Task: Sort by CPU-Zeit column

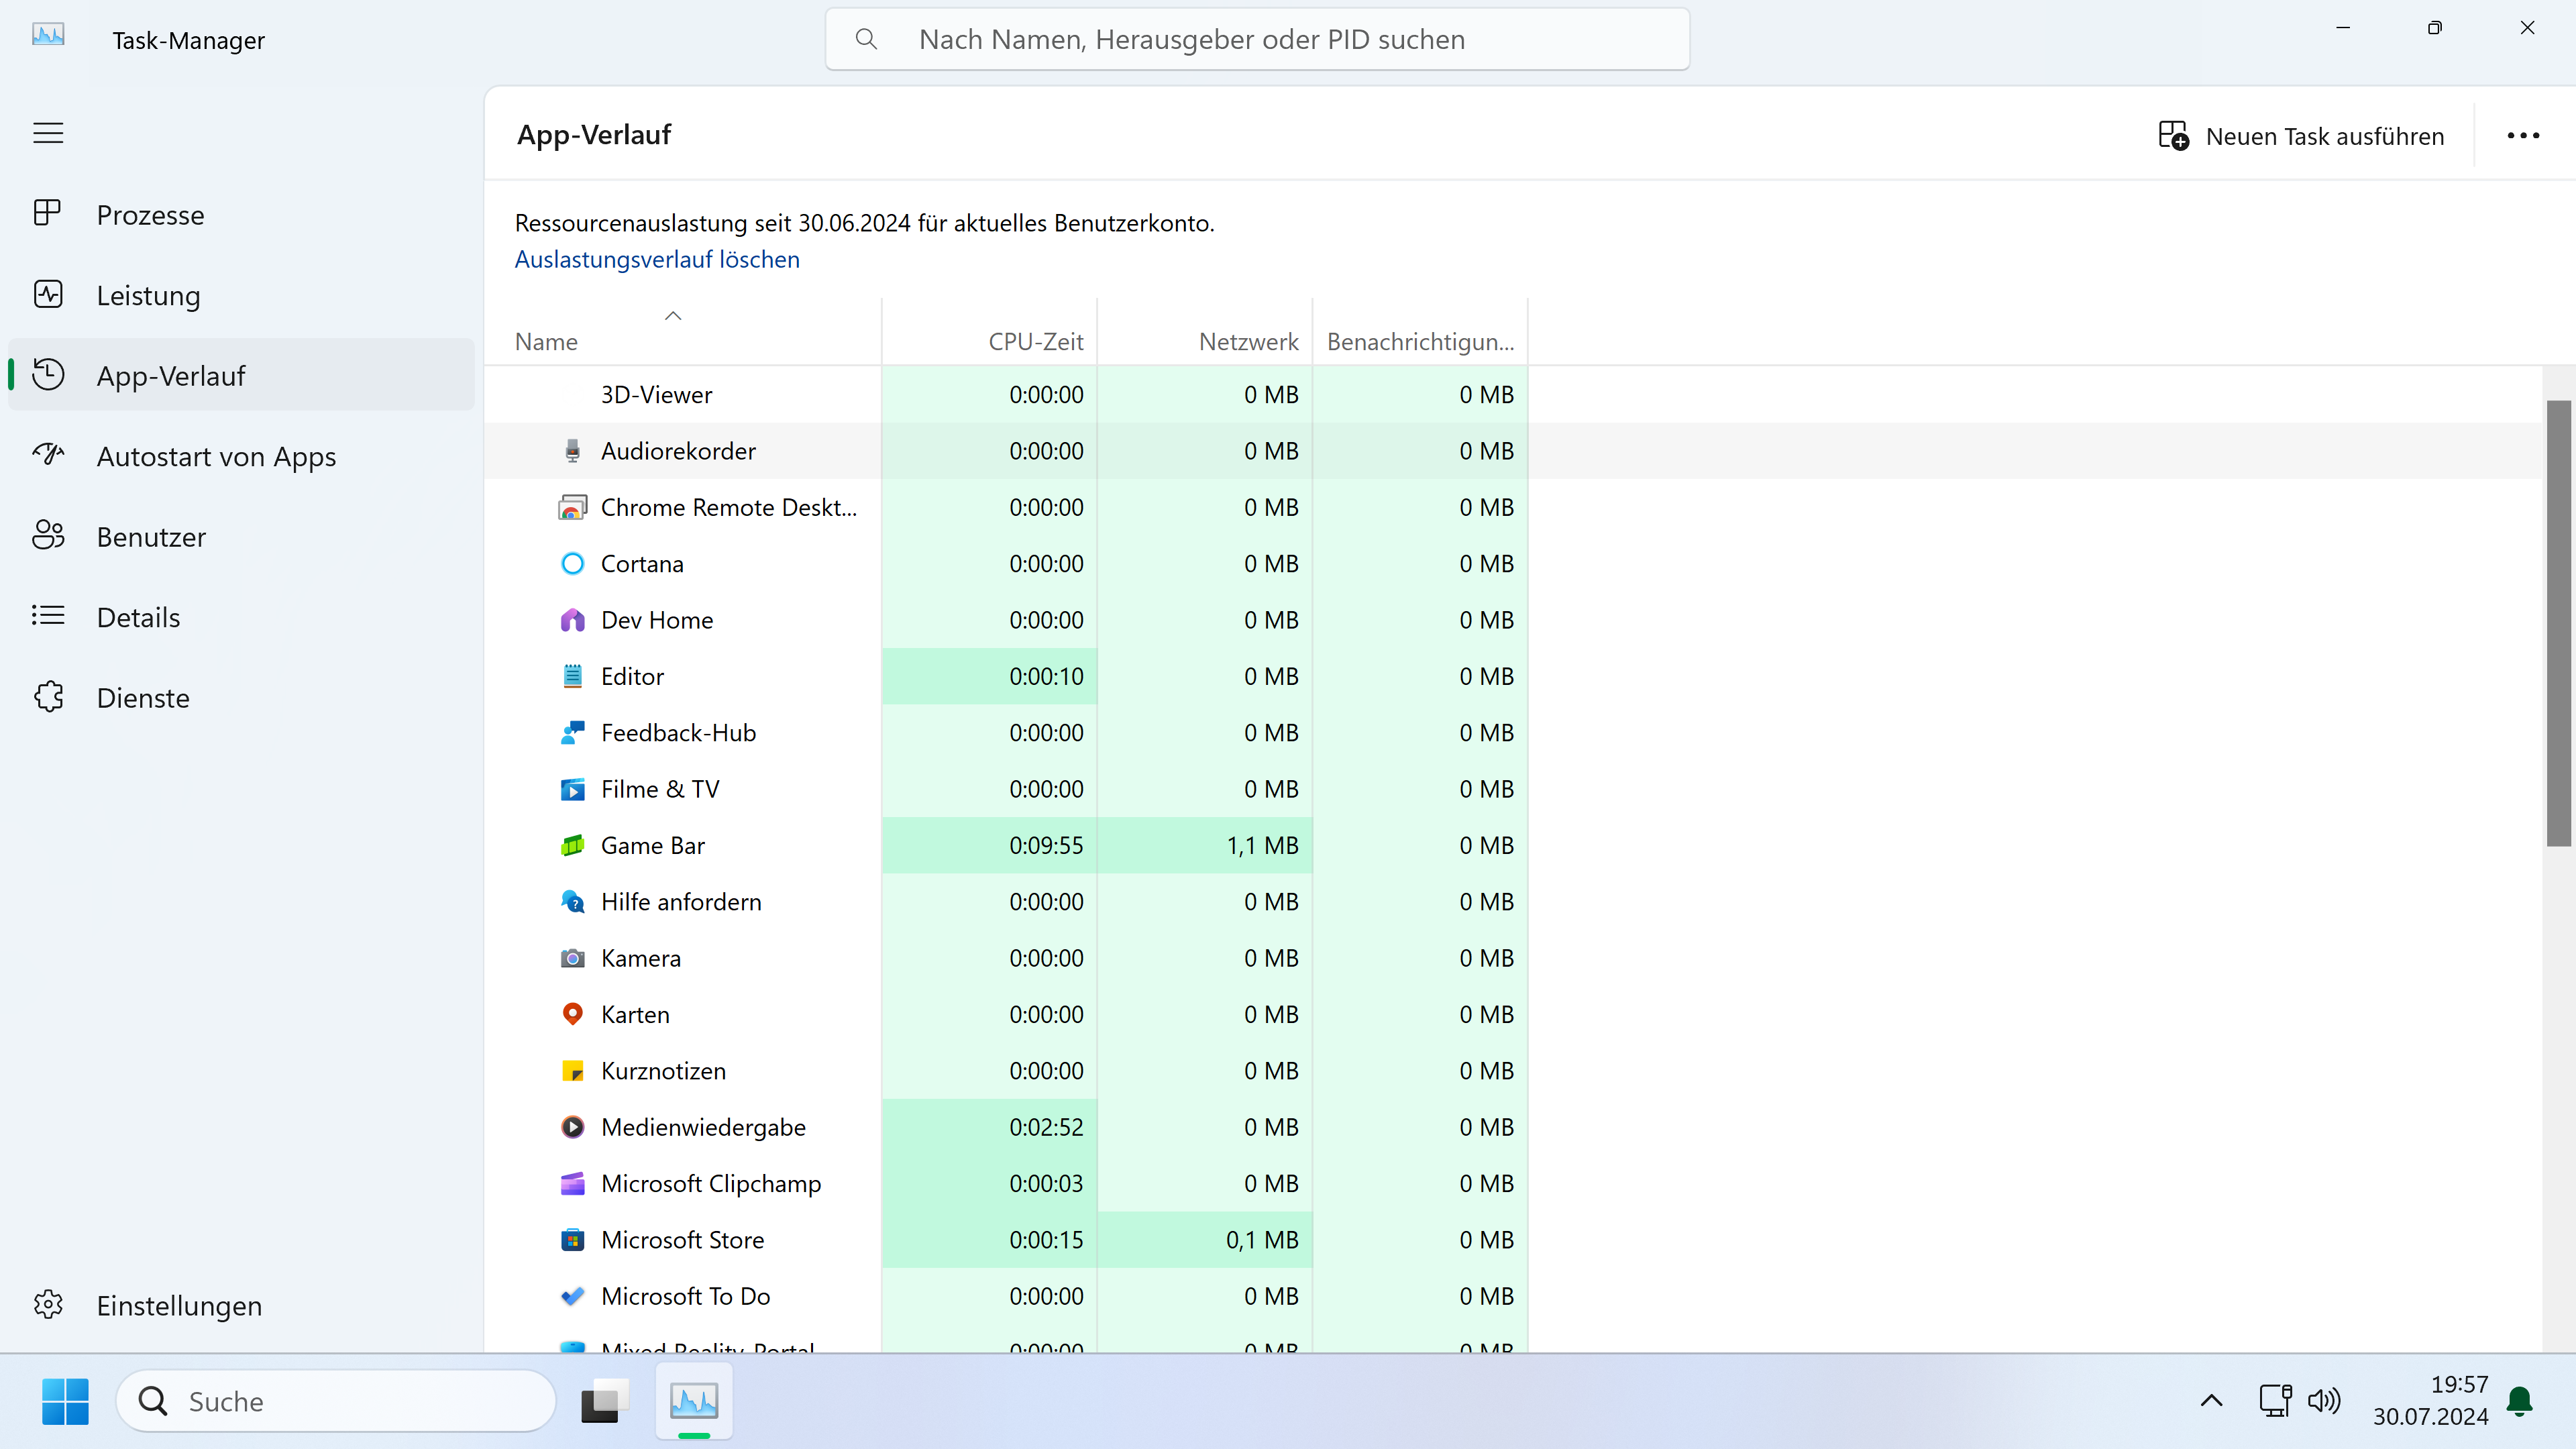Action: tap(1035, 342)
